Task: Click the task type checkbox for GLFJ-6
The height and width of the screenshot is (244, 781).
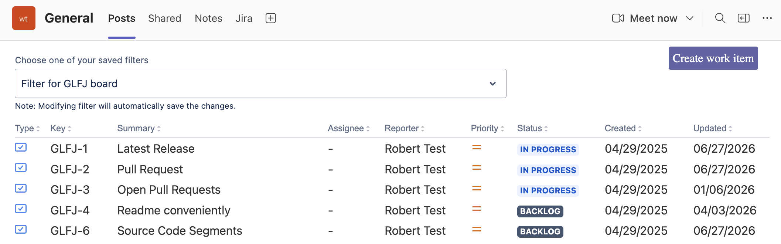Action: click(21, 229)
